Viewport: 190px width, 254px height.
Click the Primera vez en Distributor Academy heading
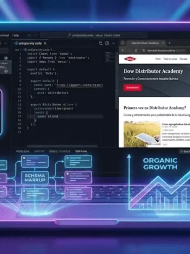coord(155,108)
